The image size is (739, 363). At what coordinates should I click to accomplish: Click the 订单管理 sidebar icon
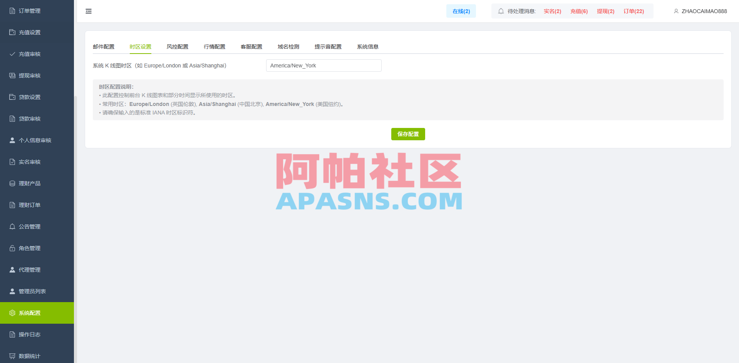[x=12, y=11]
